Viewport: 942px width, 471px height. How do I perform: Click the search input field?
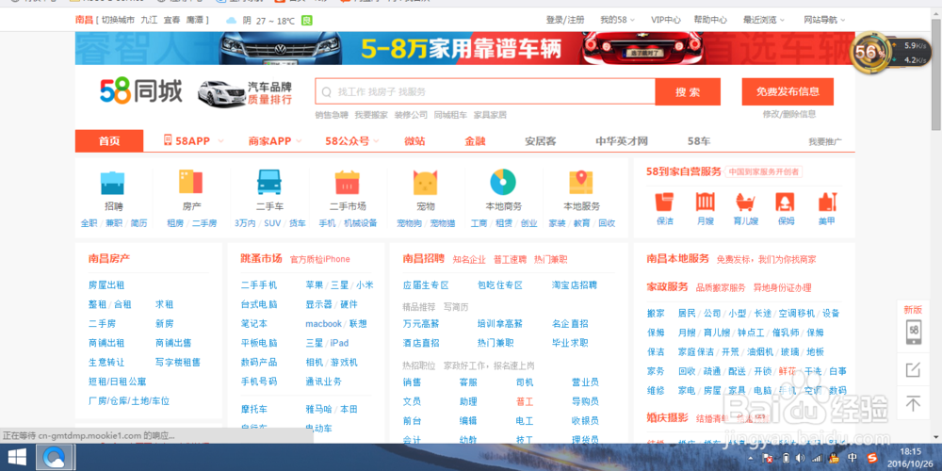point(485,92)
